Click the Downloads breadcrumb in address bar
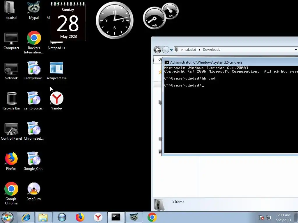298x223 pixels. coord(211,50)
